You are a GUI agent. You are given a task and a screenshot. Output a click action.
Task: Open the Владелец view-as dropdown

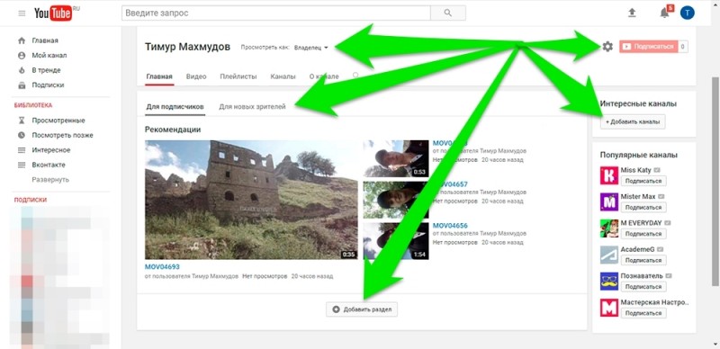311,48
